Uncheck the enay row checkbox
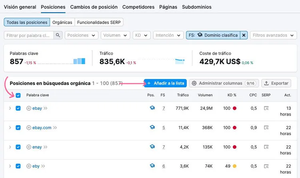Image resolution: width=300 pixels, height=178 pixels. pos(18,147)
